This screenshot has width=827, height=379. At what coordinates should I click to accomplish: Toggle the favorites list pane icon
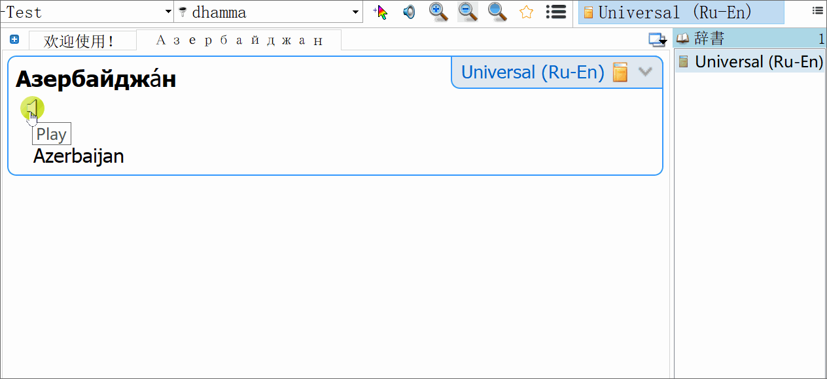pos(555,12)
